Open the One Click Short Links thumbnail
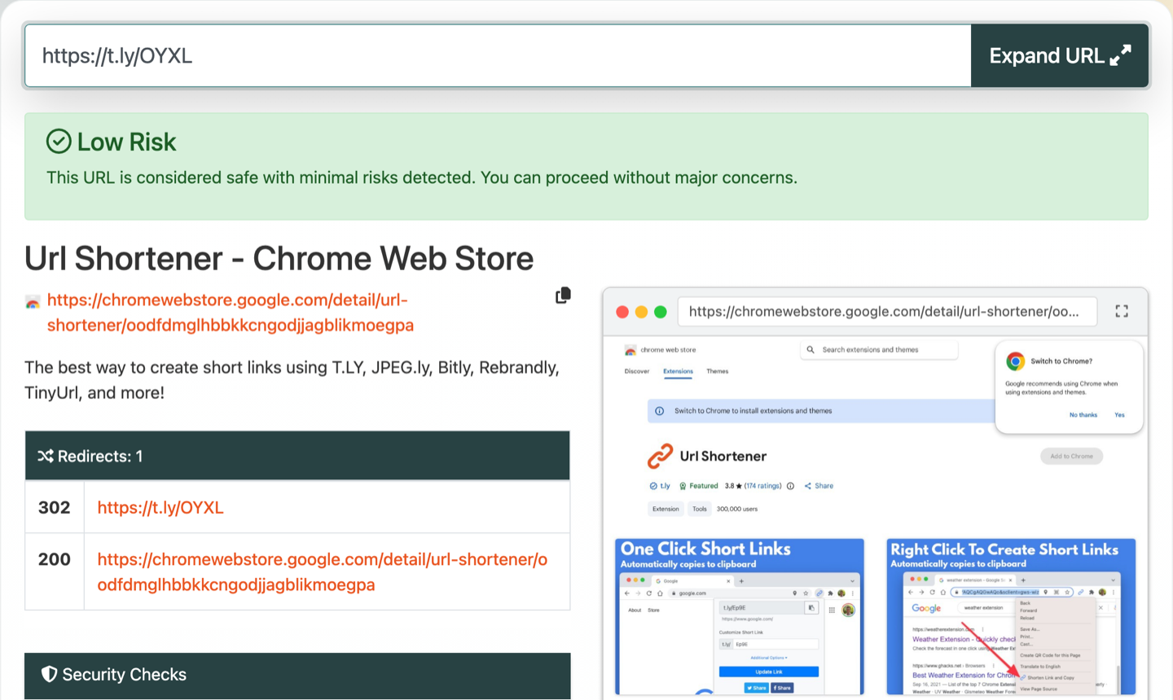The width and height of the screenshot is (1173, 700). pos(739,616)
